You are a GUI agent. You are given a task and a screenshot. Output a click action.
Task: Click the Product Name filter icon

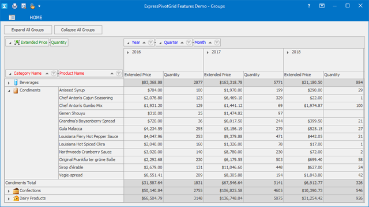point(119,74)
